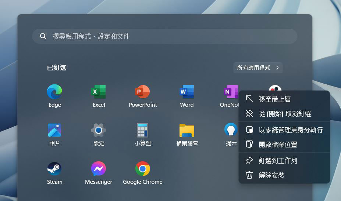Screen dimensions: 341x201
Task: Open 檔案總管 File Explorer
Action: (x=187, y=134)
